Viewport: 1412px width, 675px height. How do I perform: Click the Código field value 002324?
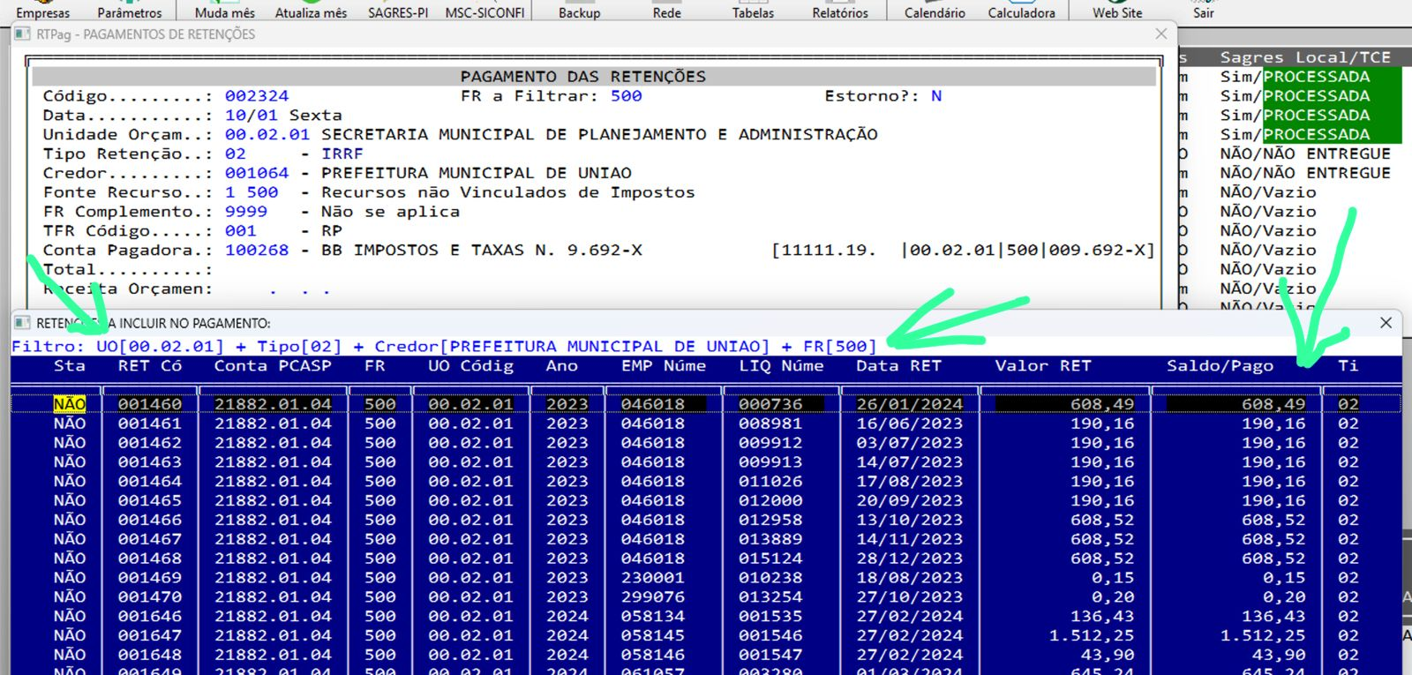256,96
